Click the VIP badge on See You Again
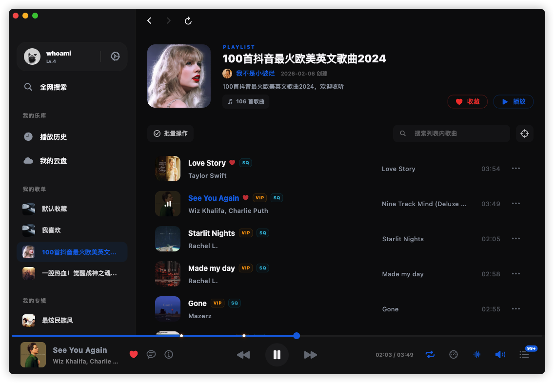 259,198
